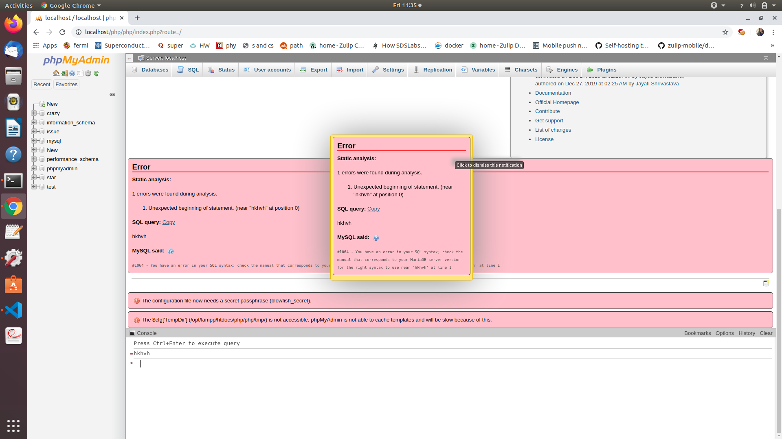Click the Console icon in console bar
The width and height of the screenshot is (782, 439).
pos(132,333)
